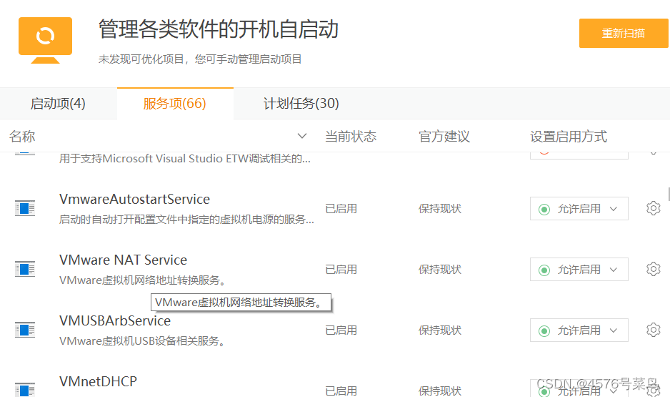Select the 服务项(66) tab
This screenshot has width=670, height=397.
coord(175,104)
